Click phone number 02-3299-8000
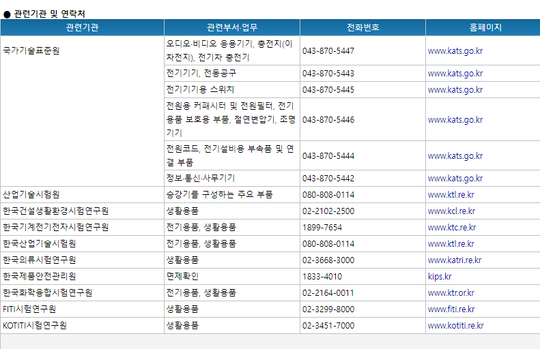Screen dimensions: 540x349 tap(328, 309)
